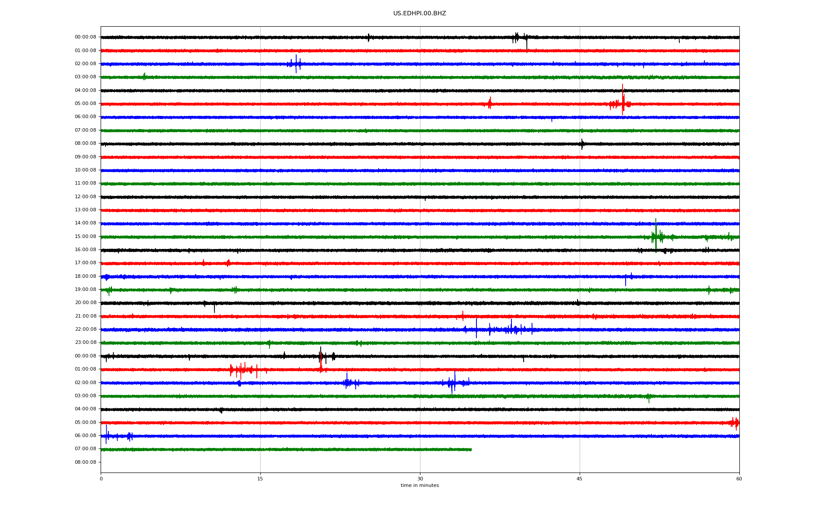The width and height of the screenshot is (840, 525).
Task: Click the 30 tick label on x-axis
Action: 420,479
